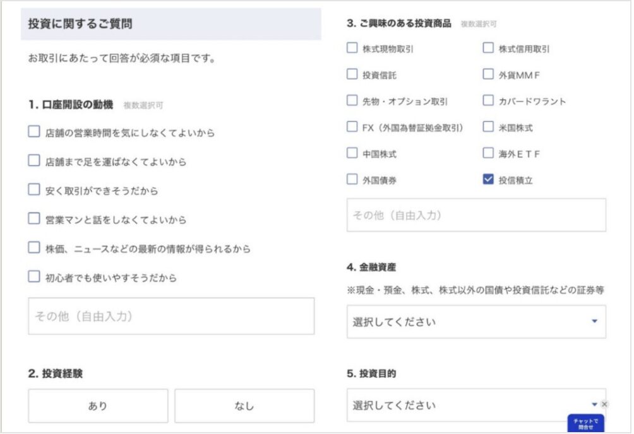The height and width of the screenshot is (434, 634).
Task: Click the 投資商品 その他 free-input field
Action: click(475, 215)
